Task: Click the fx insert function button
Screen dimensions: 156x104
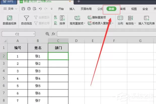Action: 53,34
